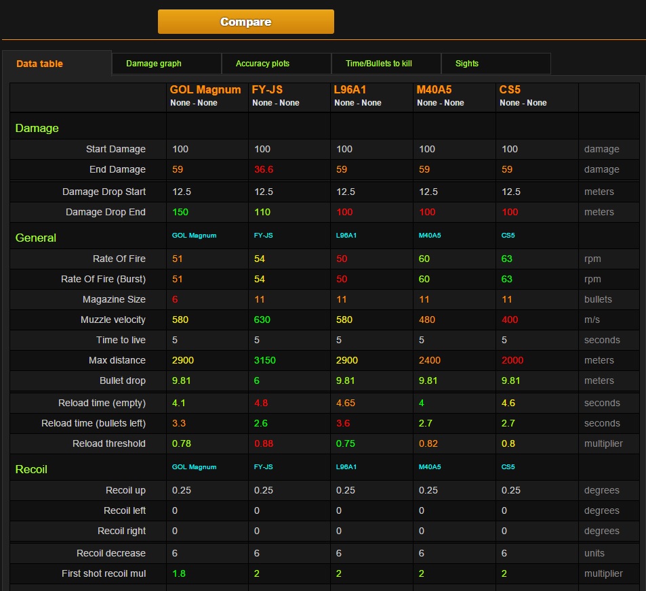Click GOL Magnum First shot recoil 1.8
Image resolution: width=646 pixels, height=591 pixels.
178,573
